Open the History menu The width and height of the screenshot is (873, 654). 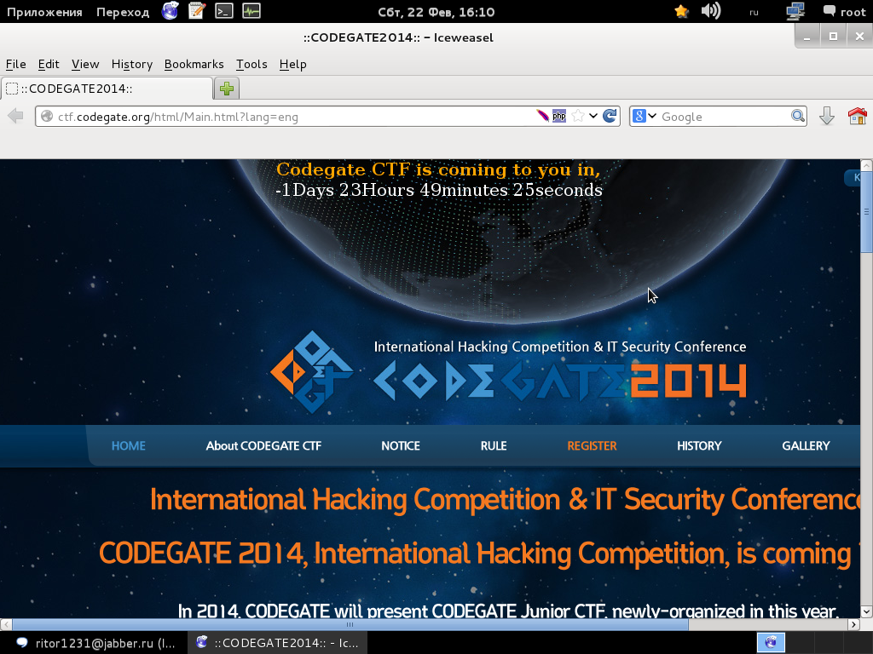pyautogui.click(x=132, y=64)
